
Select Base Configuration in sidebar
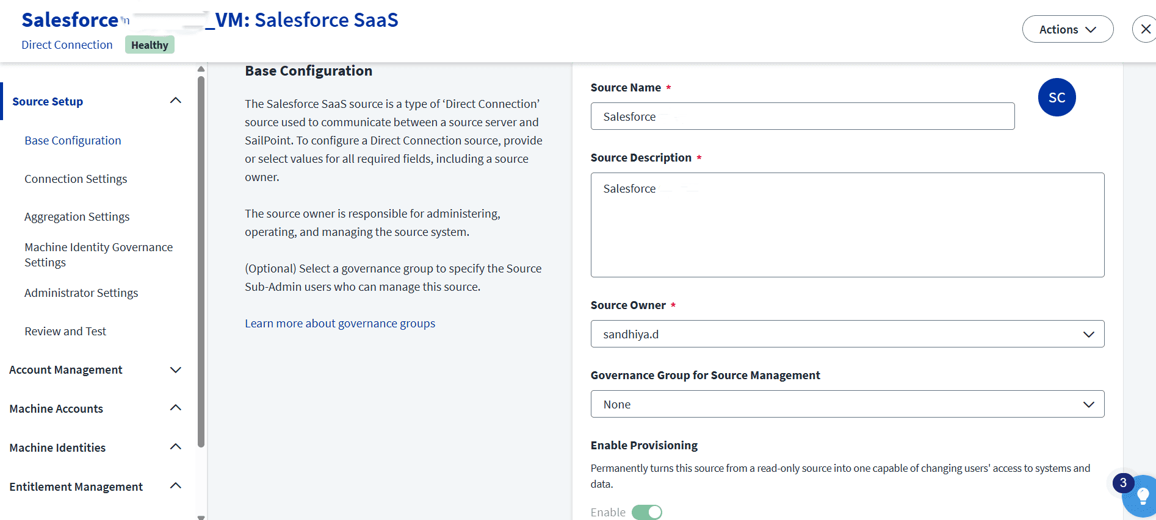tap(73, 140)
